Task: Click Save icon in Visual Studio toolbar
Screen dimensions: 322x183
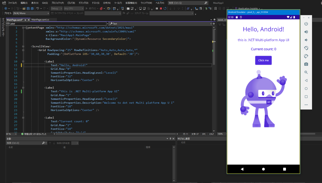Action: 28,9
